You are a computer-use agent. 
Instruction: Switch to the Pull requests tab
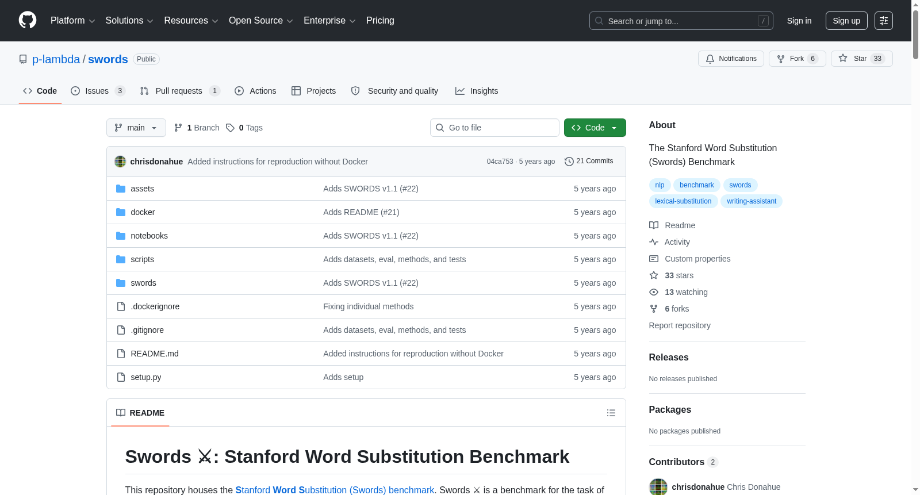coord(180,91)
